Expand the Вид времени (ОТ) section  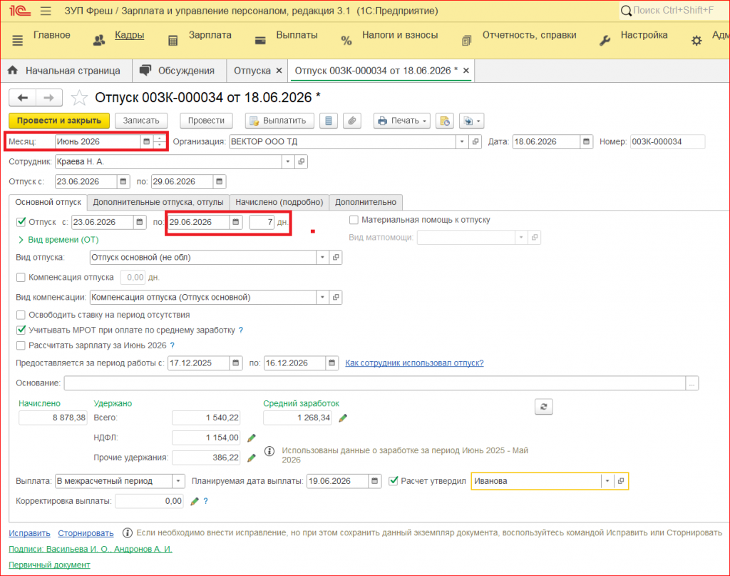(58, 240)
